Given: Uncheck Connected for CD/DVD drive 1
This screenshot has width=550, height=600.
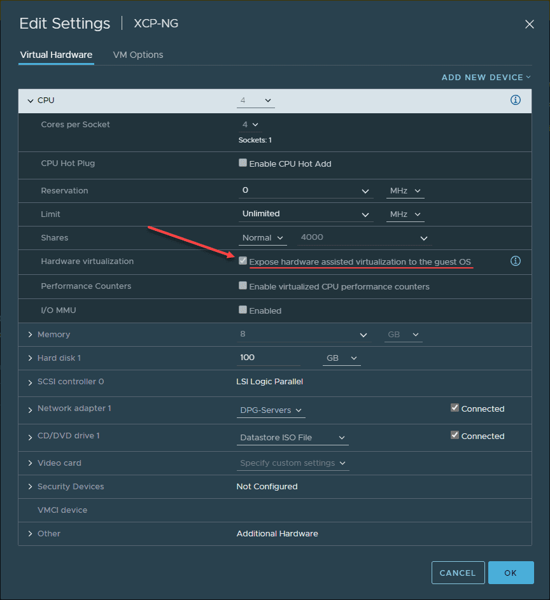Looking at the screenshot, I should 455,435.
